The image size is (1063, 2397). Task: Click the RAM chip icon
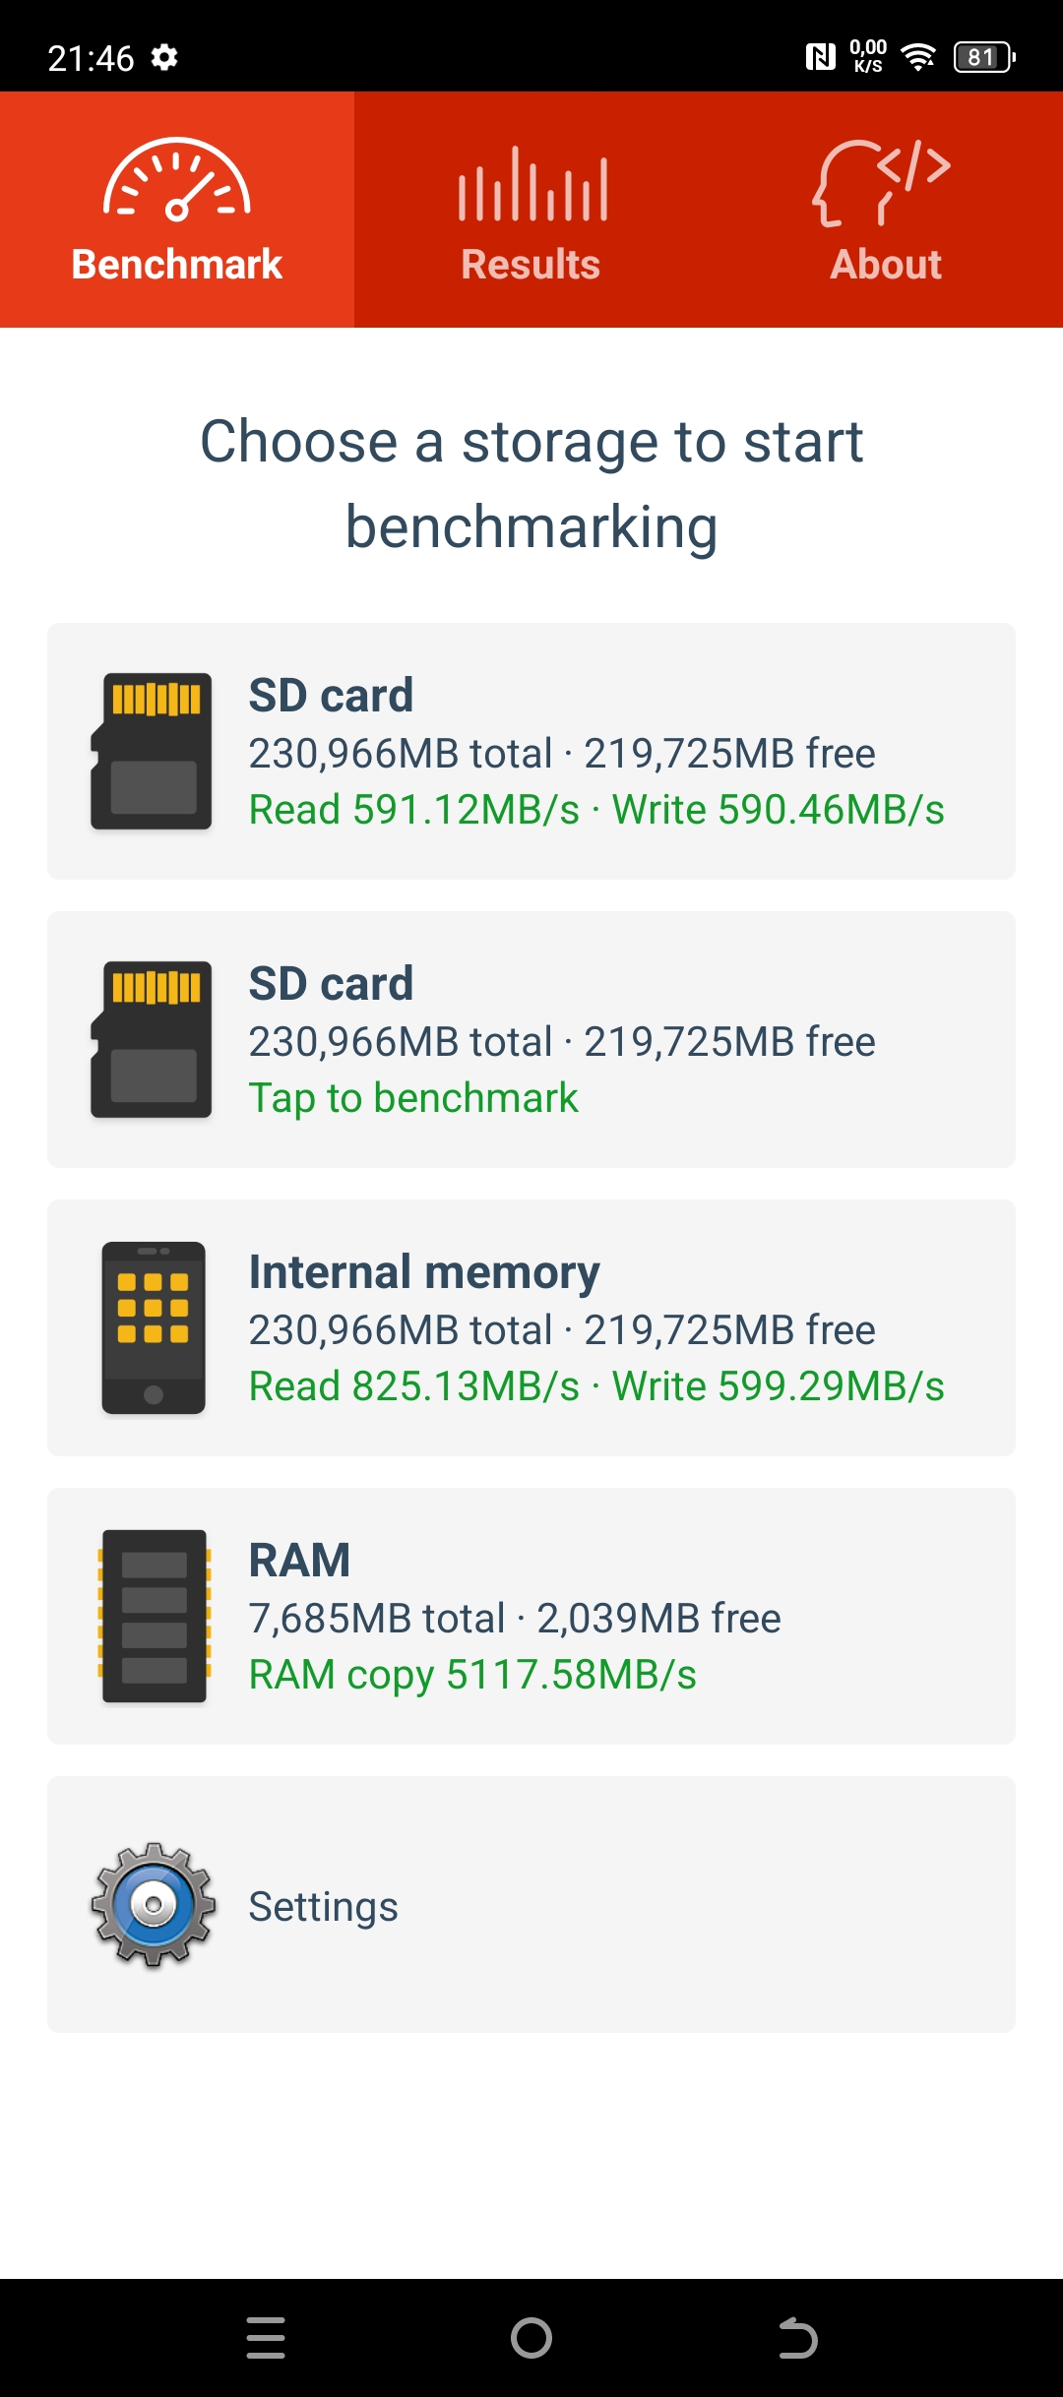pos(154,1616)
